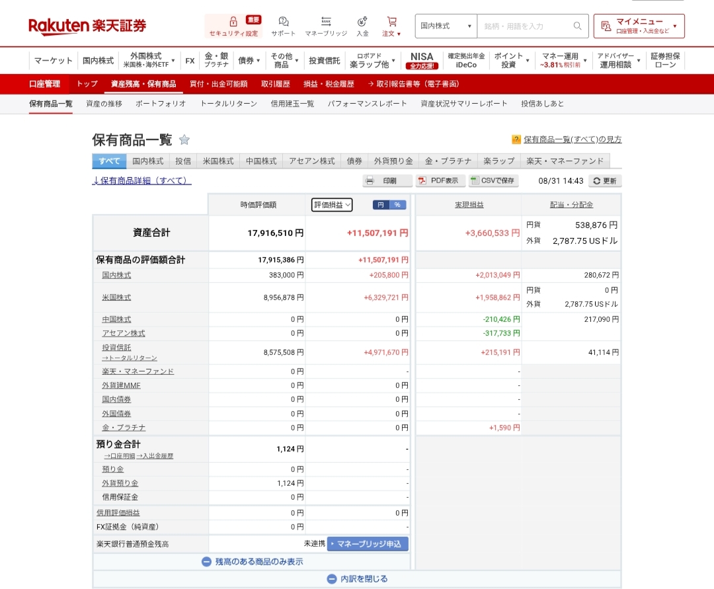The image size is (714, 589).
Task: Star the 保有商品一覧 page as favorite
Action: [184, 139]
